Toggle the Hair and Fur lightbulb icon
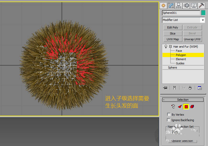 166,46
